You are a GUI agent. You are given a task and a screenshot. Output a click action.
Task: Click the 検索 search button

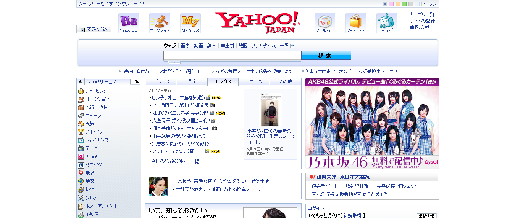[326, 56]
